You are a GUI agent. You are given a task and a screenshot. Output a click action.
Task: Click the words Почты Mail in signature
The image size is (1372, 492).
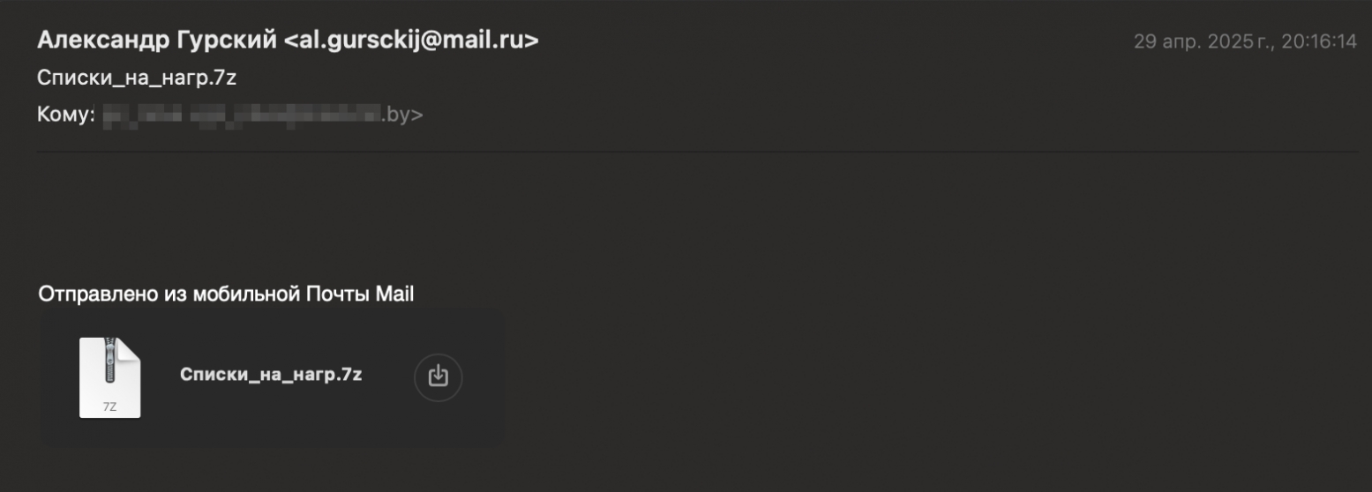coord(360,294)
